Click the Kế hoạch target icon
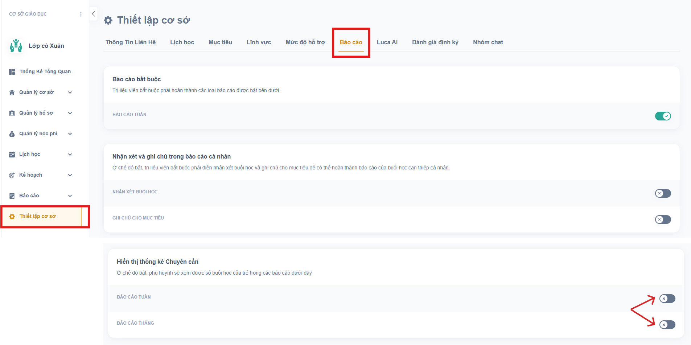This screenshot has width=691, height=345. (12, 175)
